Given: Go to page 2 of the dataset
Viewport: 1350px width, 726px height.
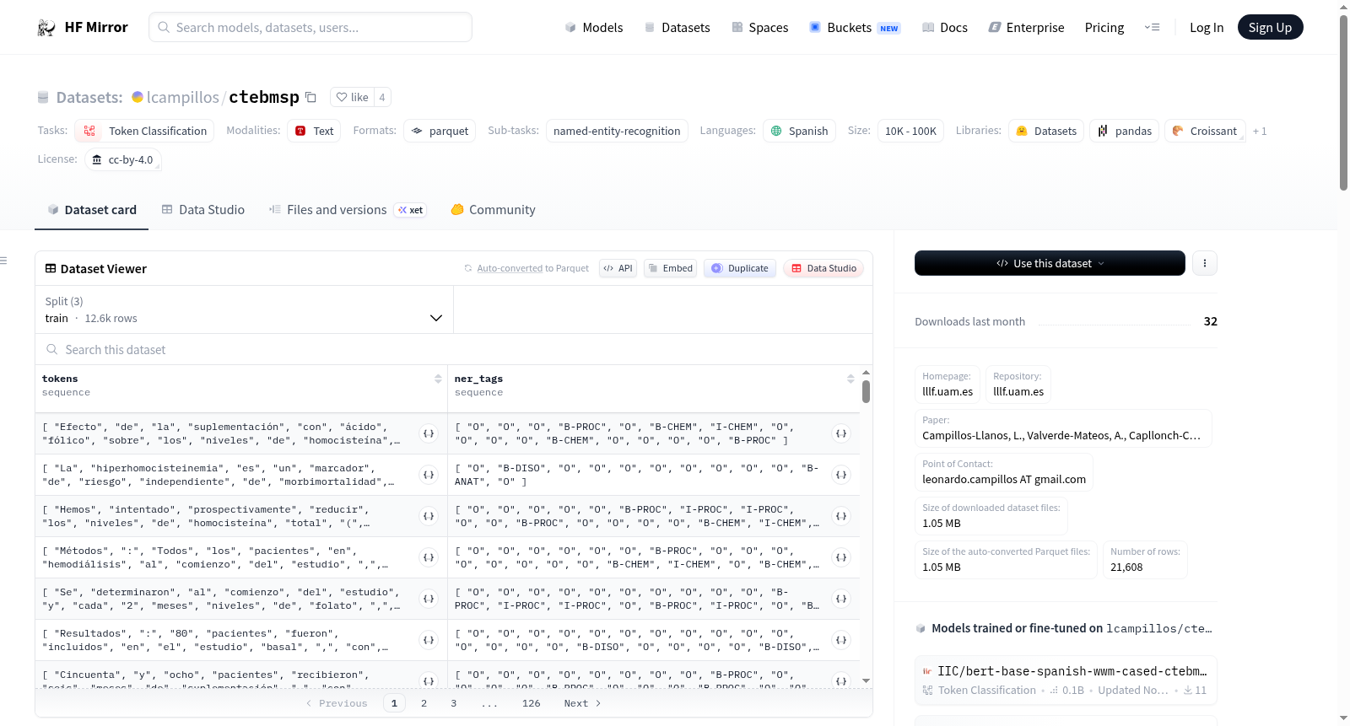Looking at the screenshot, I should 424,703.
